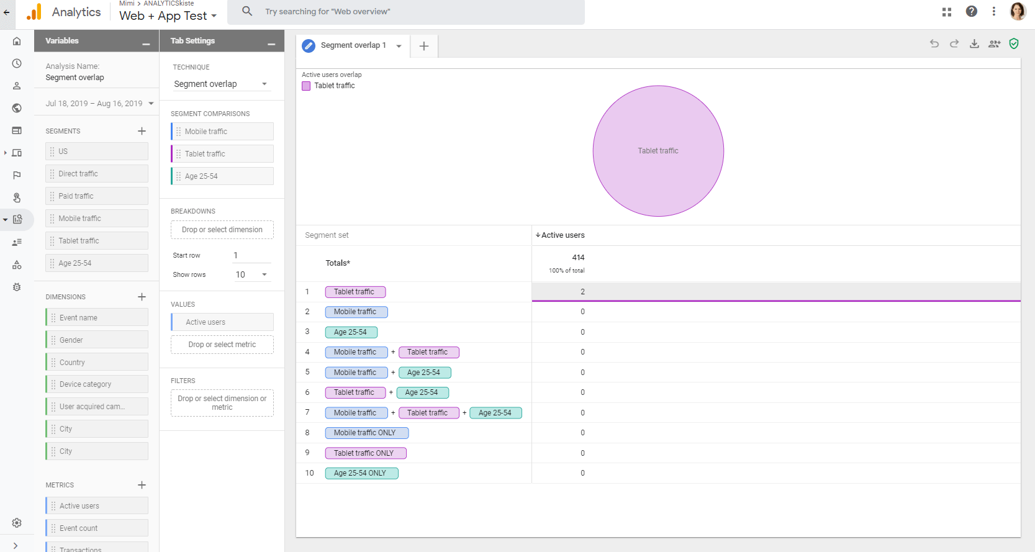The width and height of the screenshot is (1035, 552).
Task: Click the redo arrow icon
Action: click(x=954, y=43)
